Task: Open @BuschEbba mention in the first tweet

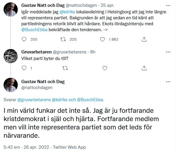Action: coord(34,30)
